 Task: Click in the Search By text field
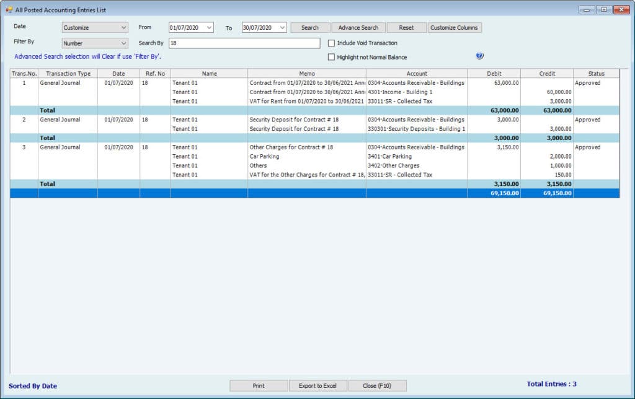[x=244, y=43]
